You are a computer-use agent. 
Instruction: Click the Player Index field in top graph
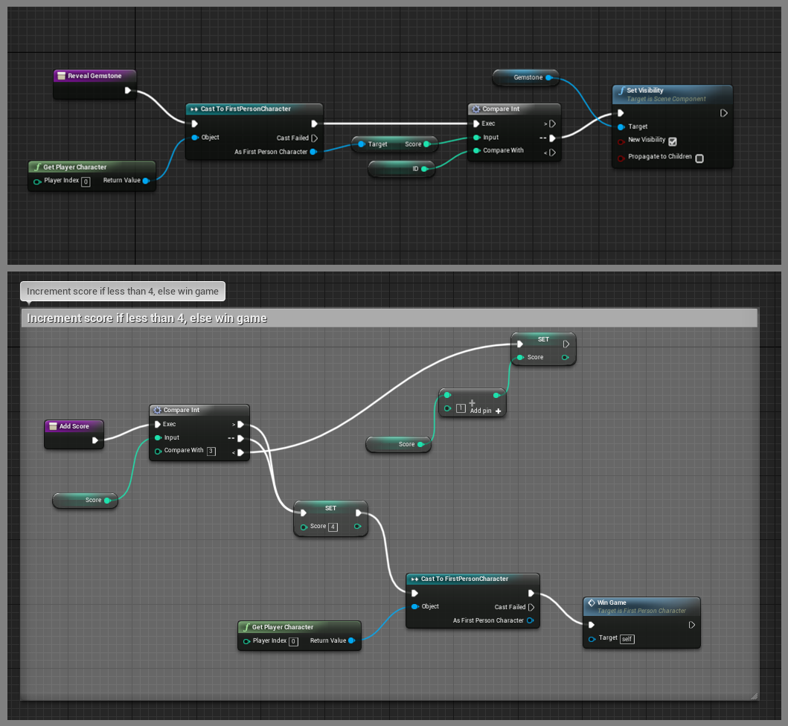point(86,181)
